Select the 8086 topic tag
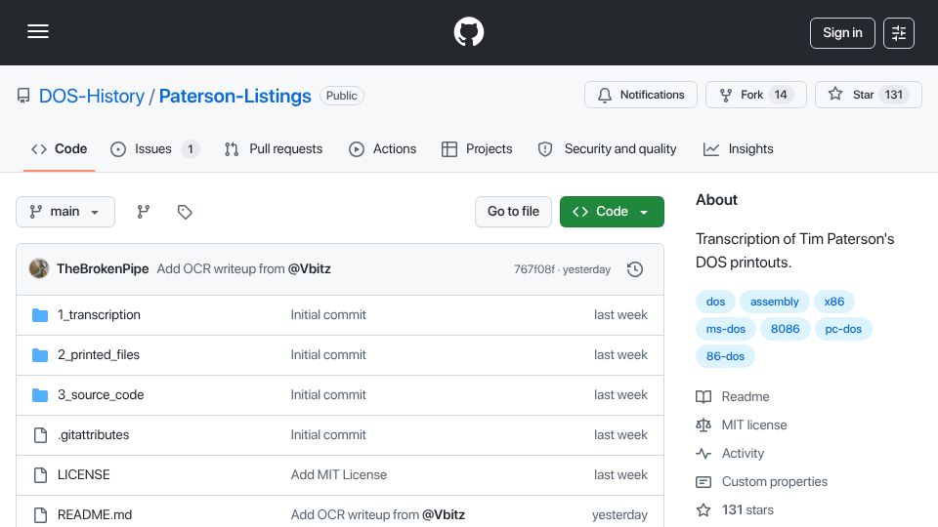 click(x=786, y=329)
